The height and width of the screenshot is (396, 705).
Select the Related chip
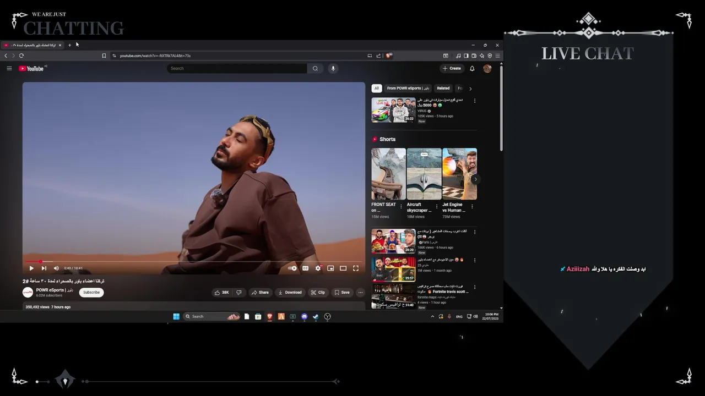point(443,88)
